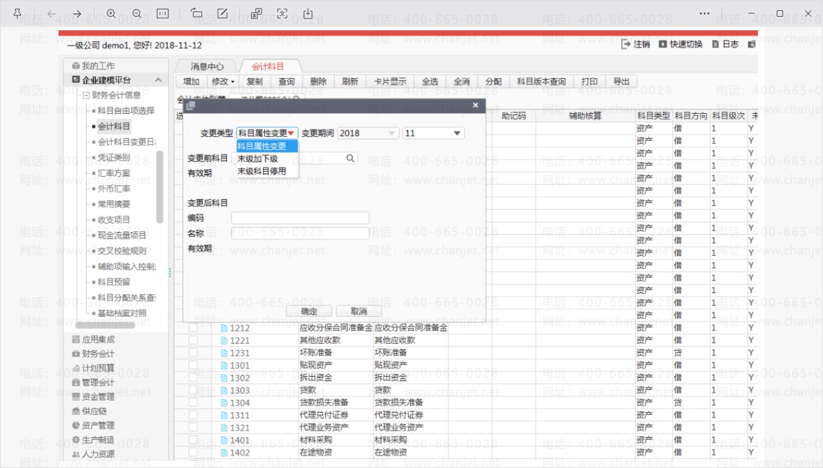This screenshot has height=468, width=823.
Task: Close the change dialog with X
Action: coord(475,105)
